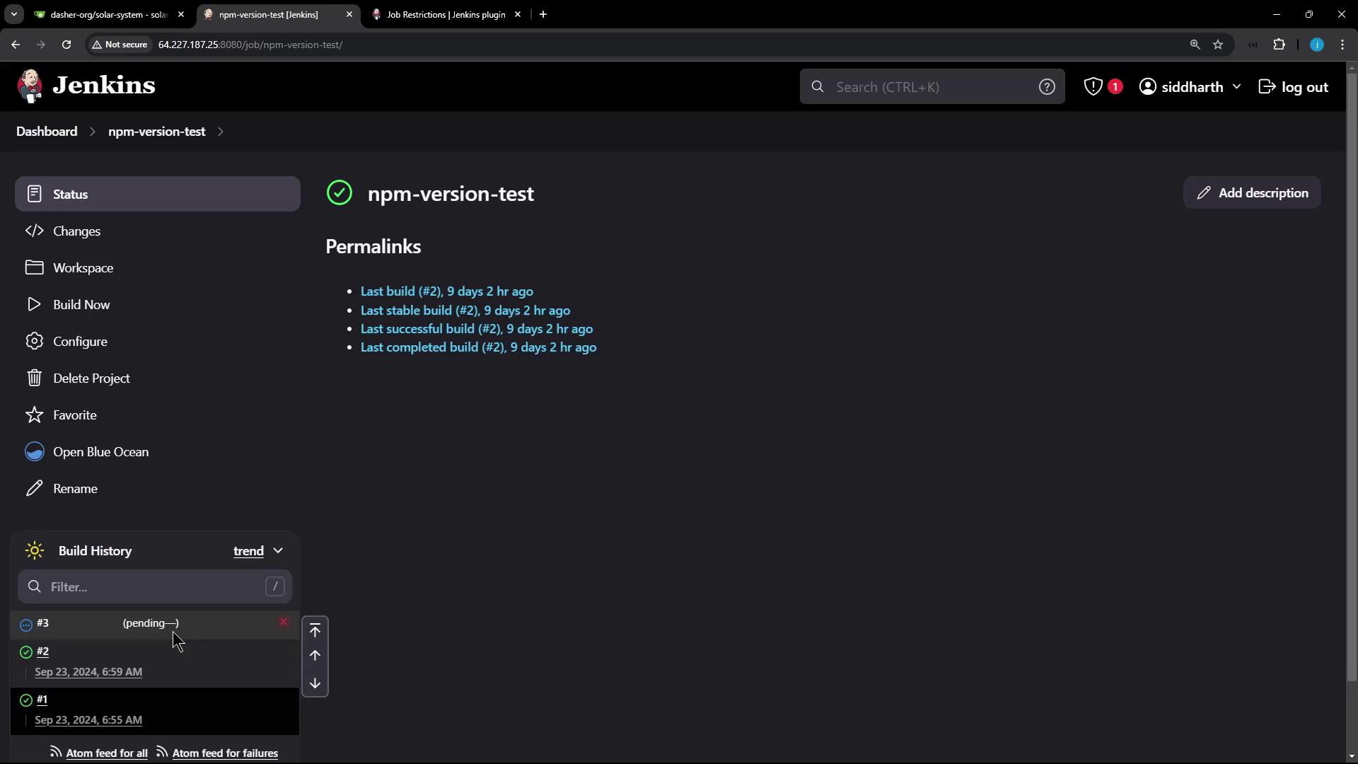Click the Jenkins logo icon
Screen dimensions: 1358x764
click(30, 86)
